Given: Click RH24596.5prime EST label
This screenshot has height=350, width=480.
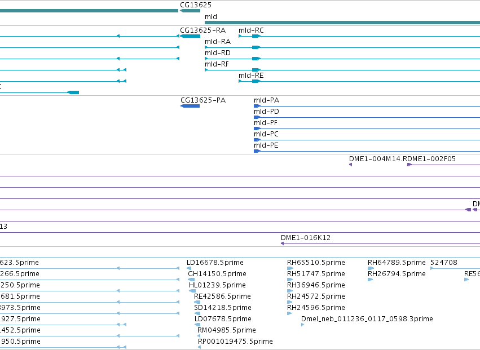Looking at the screenshot, I should (x=316, y=308).
